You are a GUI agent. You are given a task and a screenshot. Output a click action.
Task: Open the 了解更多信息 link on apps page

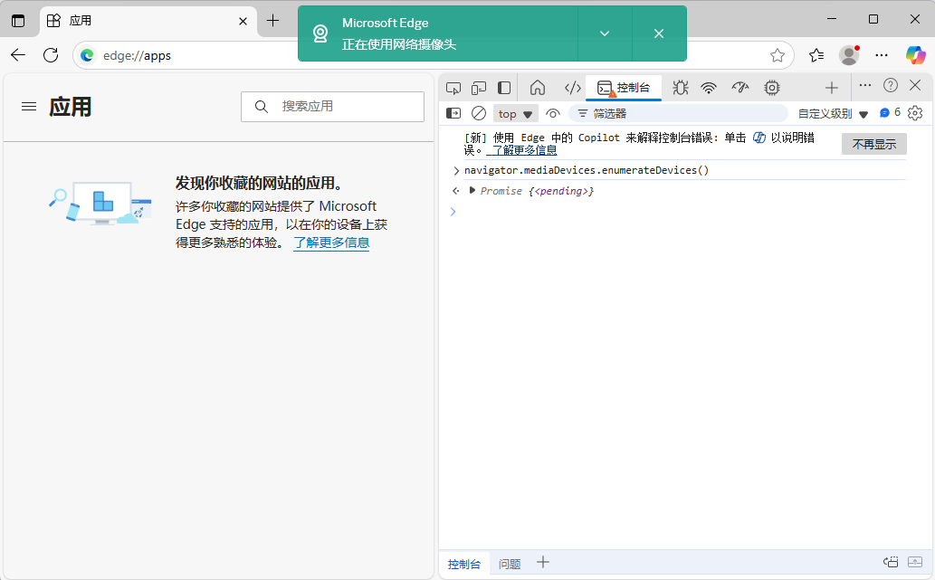click(x=331, y=242)
